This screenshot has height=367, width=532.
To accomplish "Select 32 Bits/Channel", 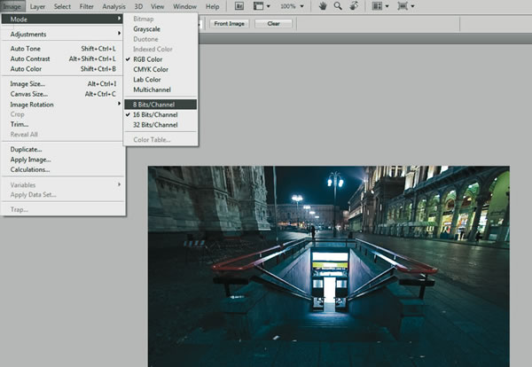I will 160,125.
